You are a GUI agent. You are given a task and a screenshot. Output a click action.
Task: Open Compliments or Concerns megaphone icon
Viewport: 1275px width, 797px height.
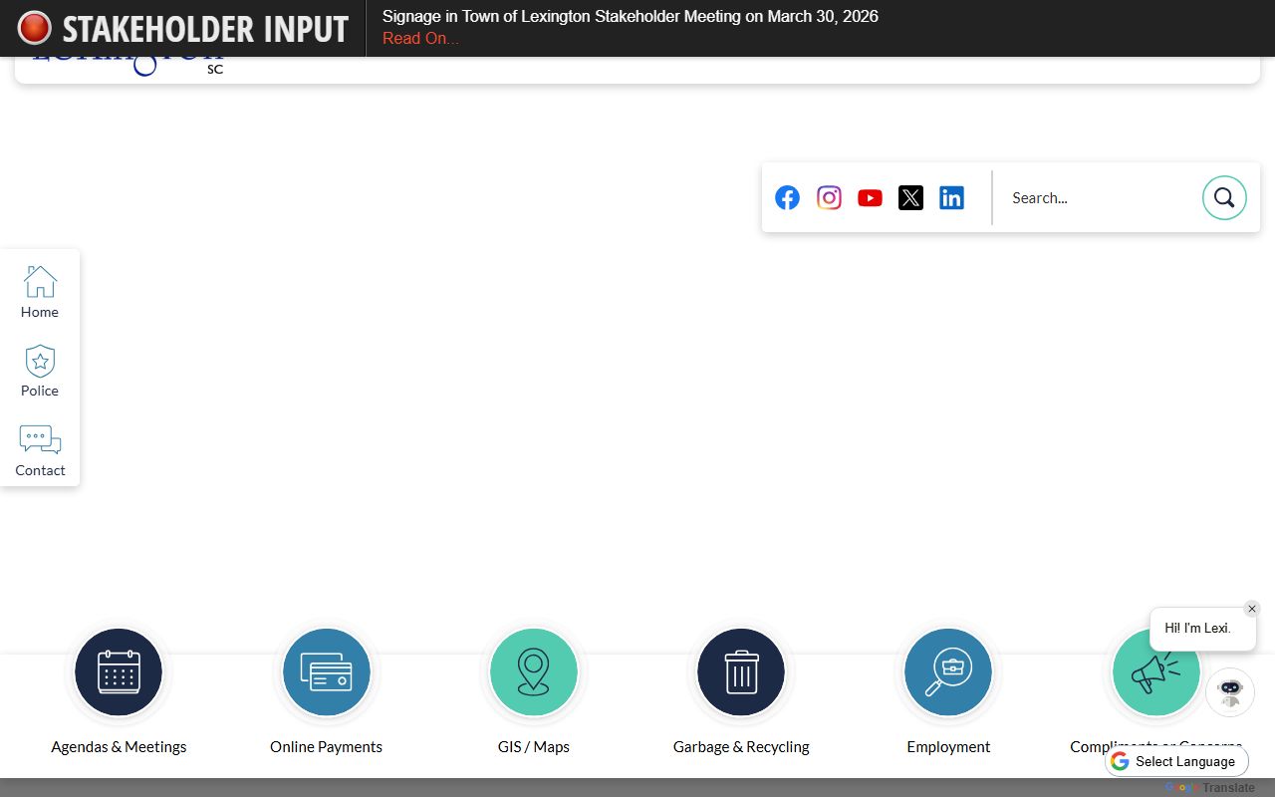[1155, 672]
